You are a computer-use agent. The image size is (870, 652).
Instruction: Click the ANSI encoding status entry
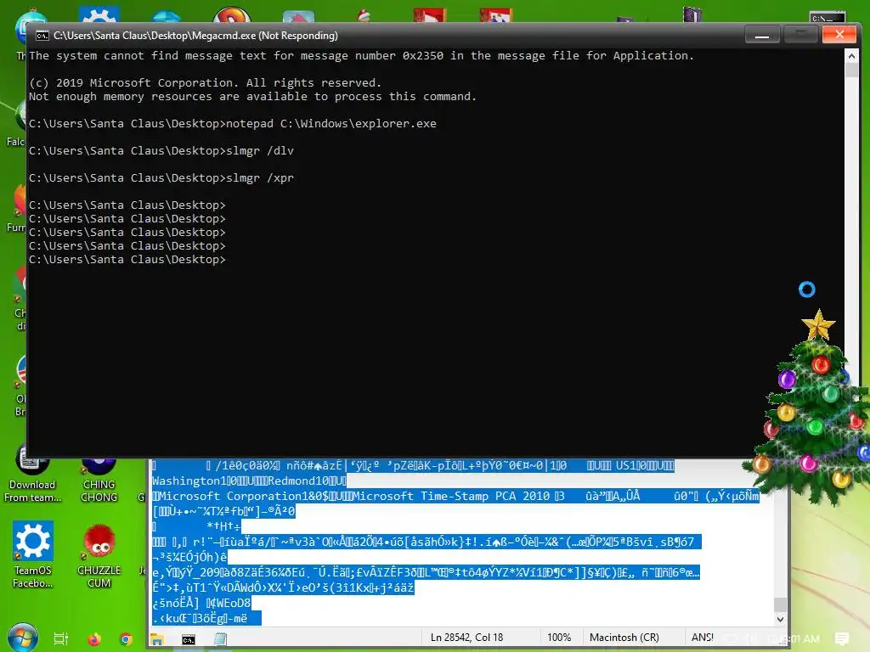(703, 638)
